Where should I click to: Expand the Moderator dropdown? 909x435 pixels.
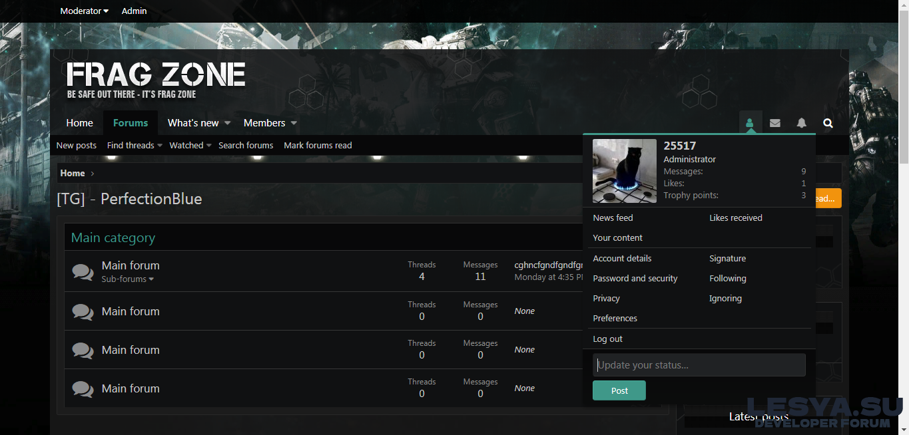click(84, 11)
